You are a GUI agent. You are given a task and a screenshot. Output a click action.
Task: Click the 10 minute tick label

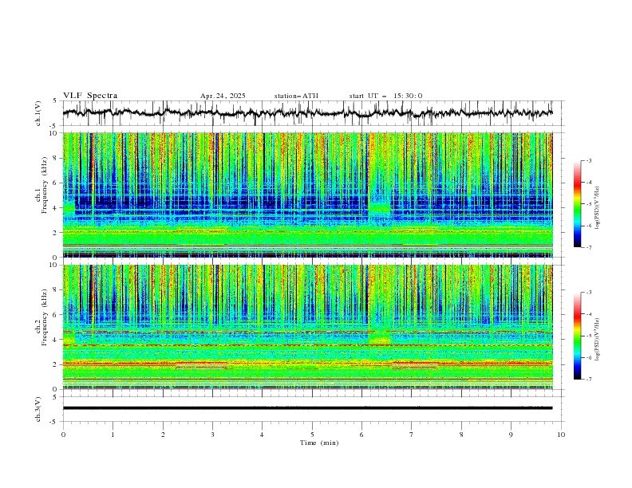tap(561, 435)
